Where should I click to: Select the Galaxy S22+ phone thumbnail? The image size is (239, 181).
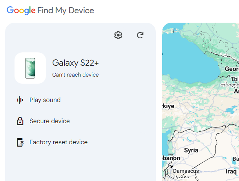pyautogui.click(x=30, y=68)
